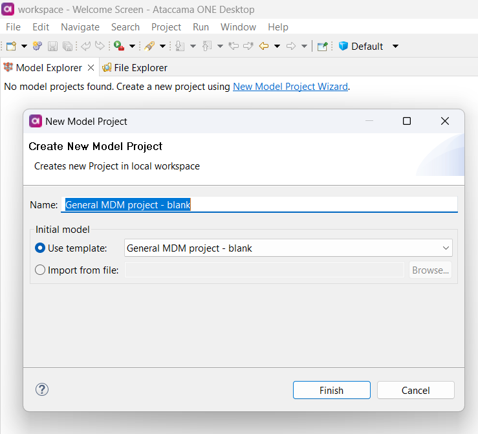Cancel the New Model Project dialog
This screenshot has width=478, height=434.
coord(415,390)
